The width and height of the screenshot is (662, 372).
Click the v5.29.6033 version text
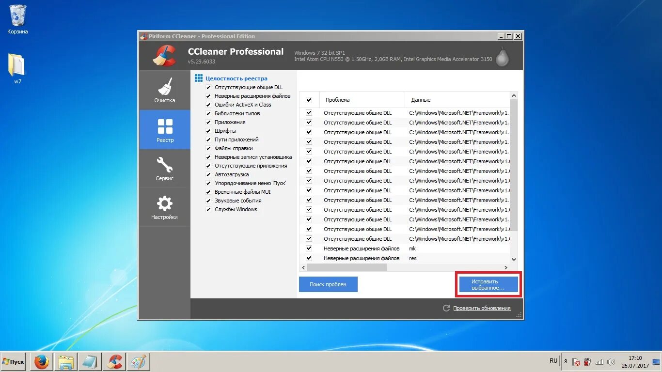pos(202,62)
